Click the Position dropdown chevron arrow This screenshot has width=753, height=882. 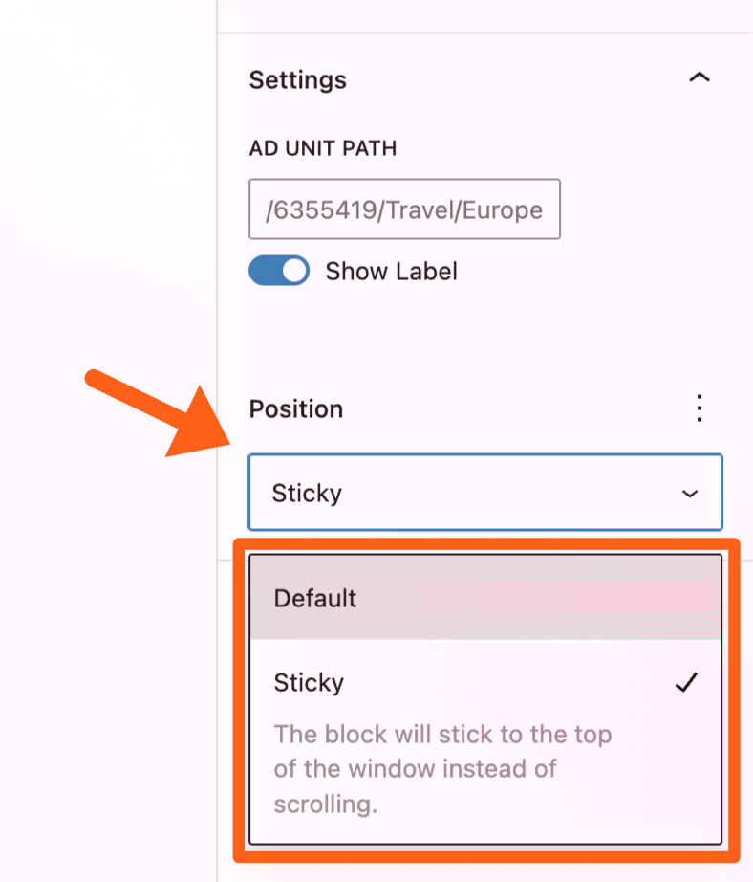pos(689,494)
